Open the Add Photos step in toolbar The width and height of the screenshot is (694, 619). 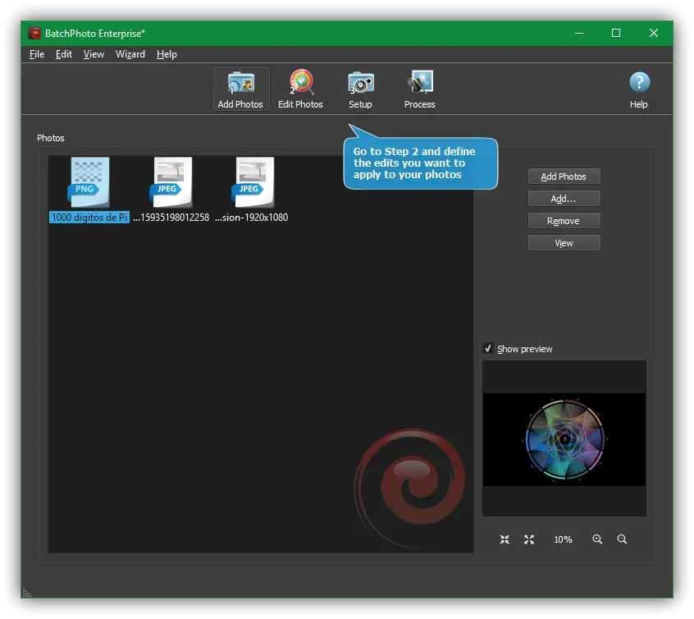240,89
